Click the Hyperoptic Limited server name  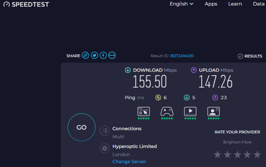(134, 146)
